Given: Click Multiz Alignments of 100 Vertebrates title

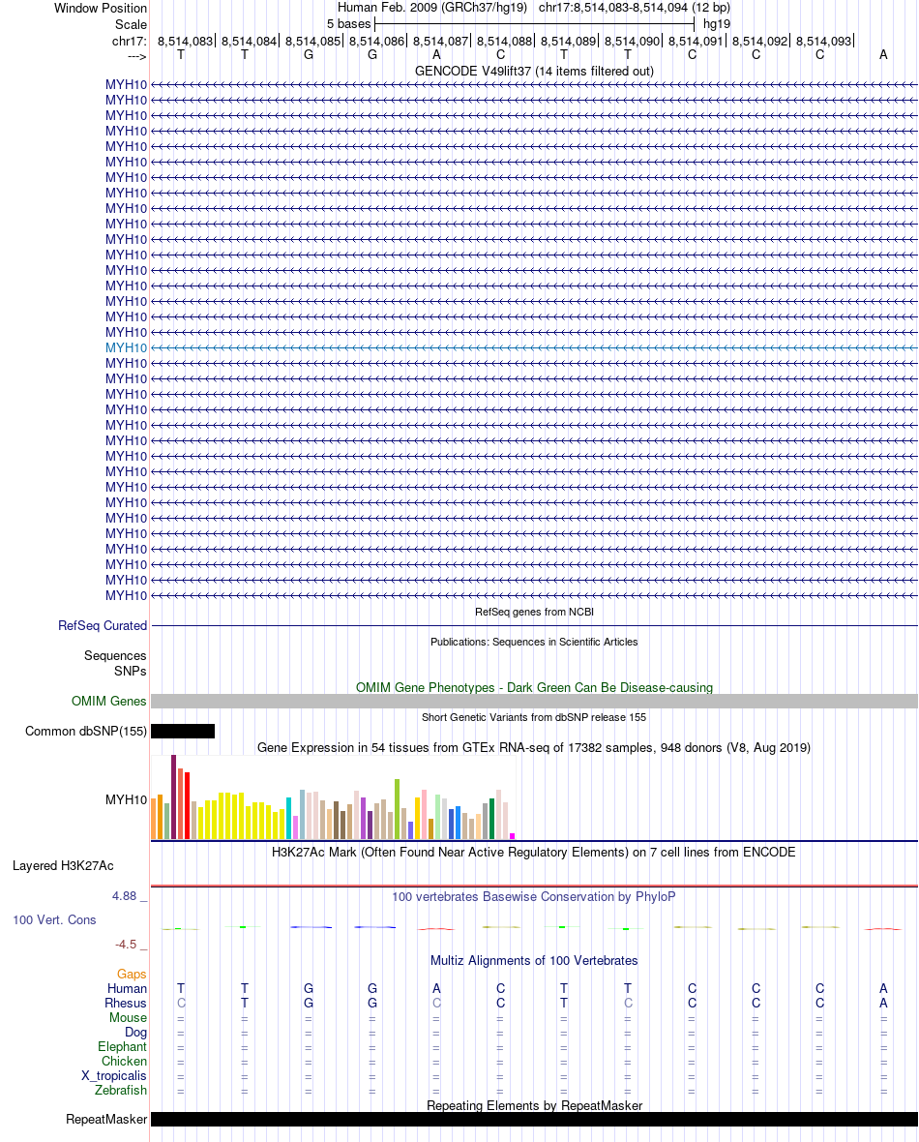Looking at the screenshot, I should coord(534,961).
